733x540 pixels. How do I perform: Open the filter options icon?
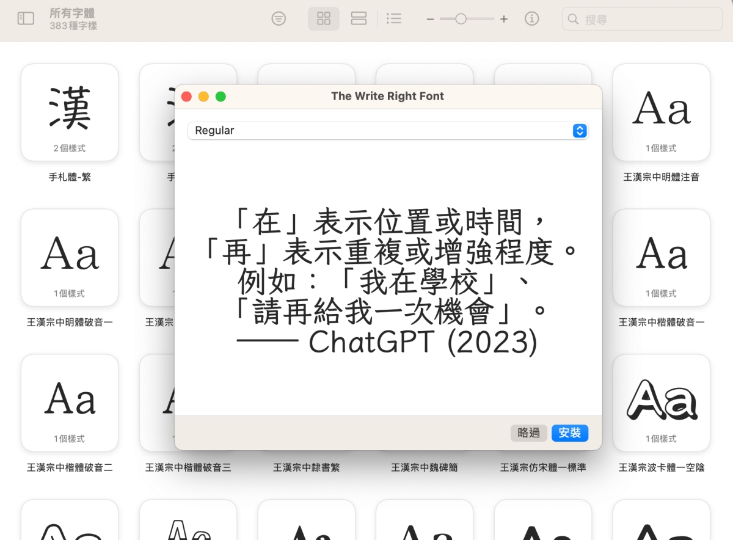(x=279, y=19)
